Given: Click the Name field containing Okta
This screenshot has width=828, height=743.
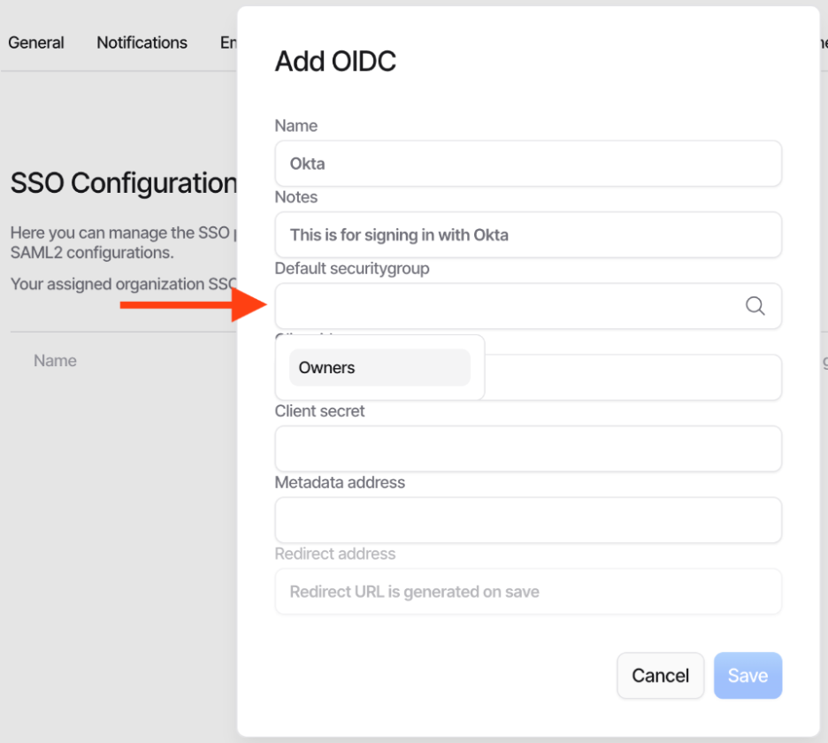Looking at the screenshot, I should point(528,164).
